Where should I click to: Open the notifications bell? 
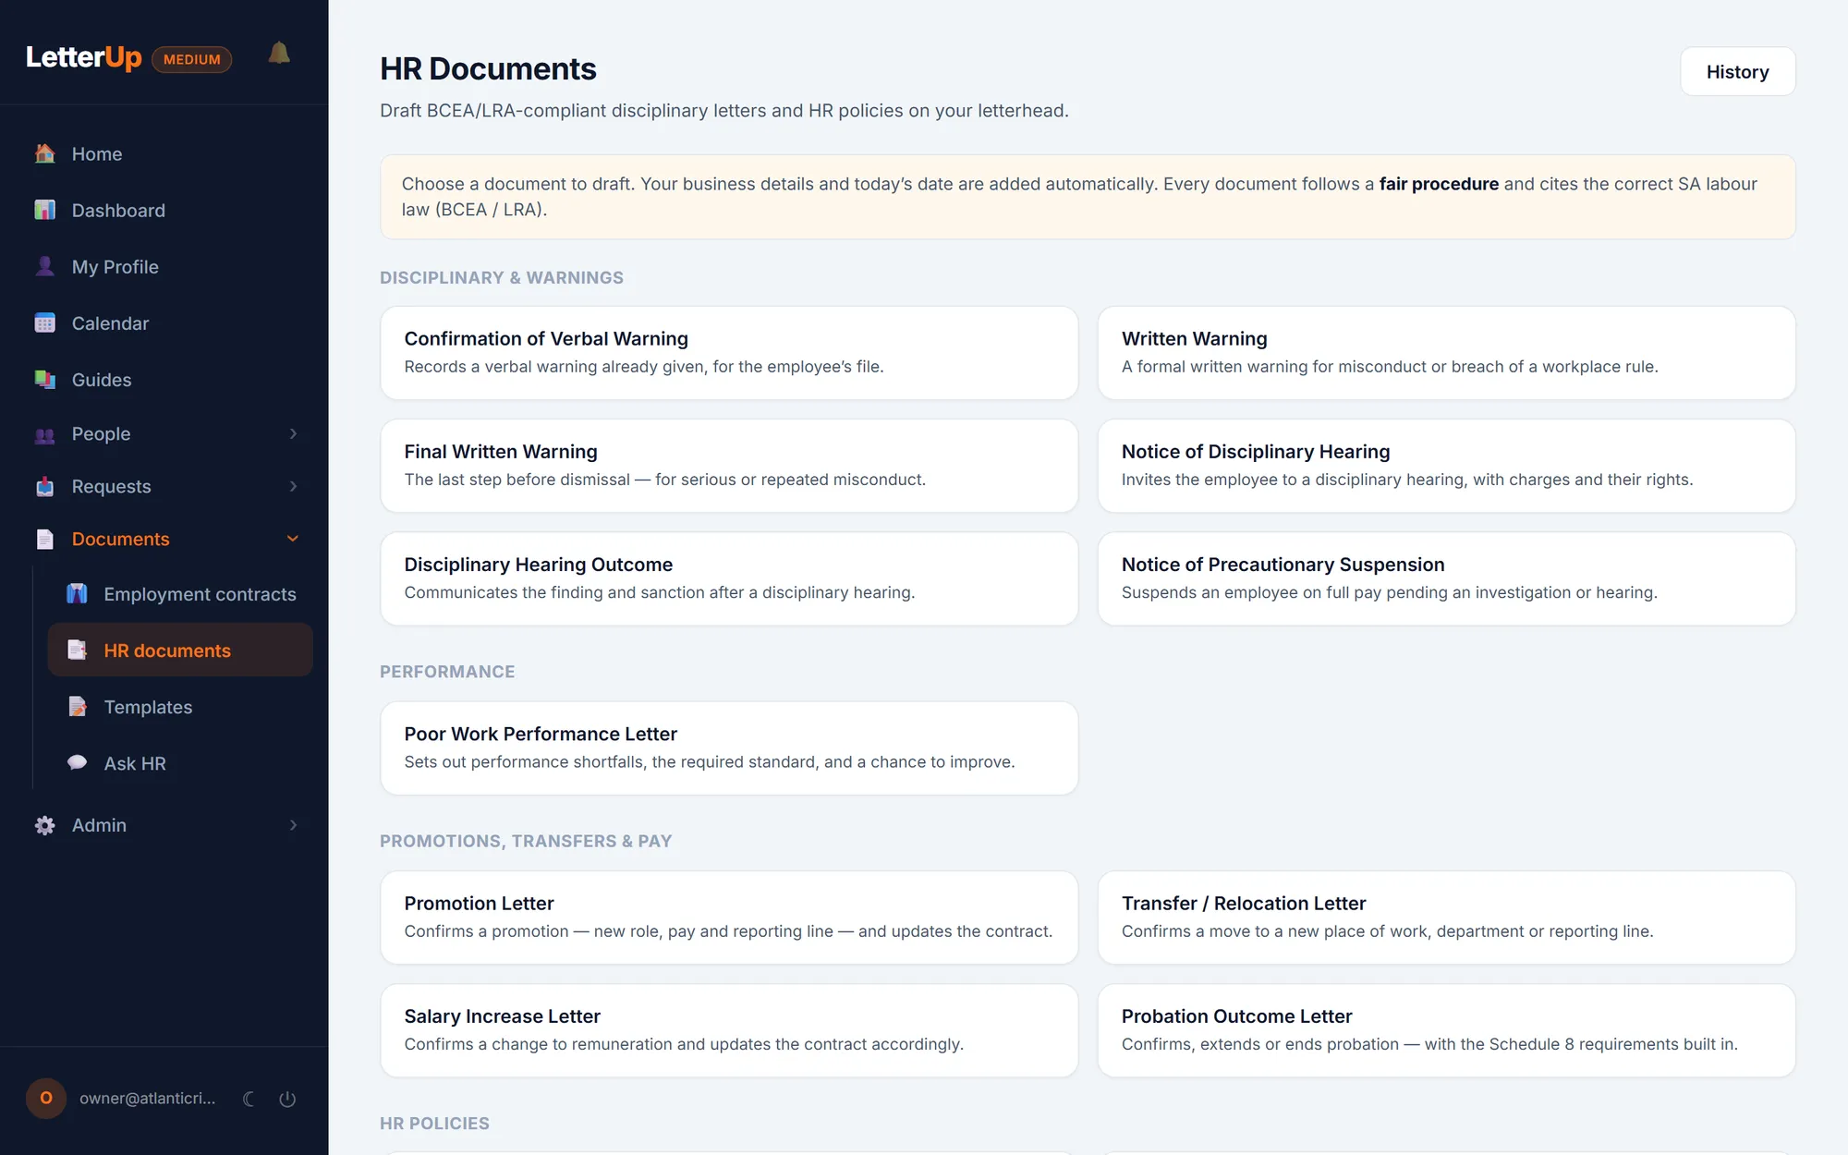point(279,54)
